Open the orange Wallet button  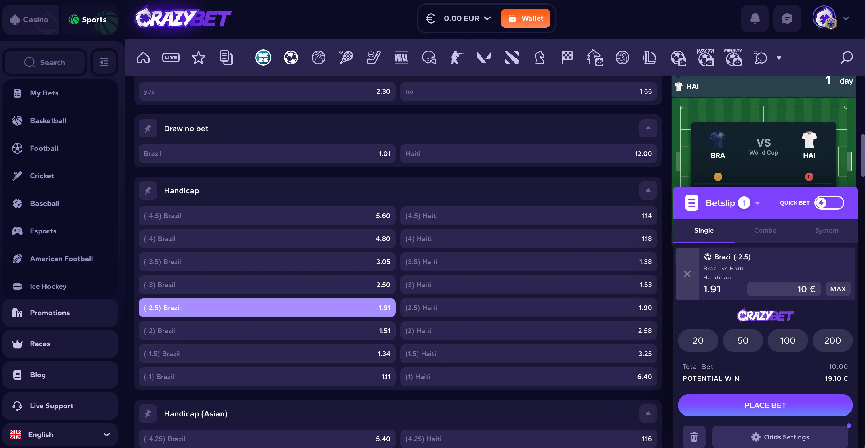click(525, 18)
